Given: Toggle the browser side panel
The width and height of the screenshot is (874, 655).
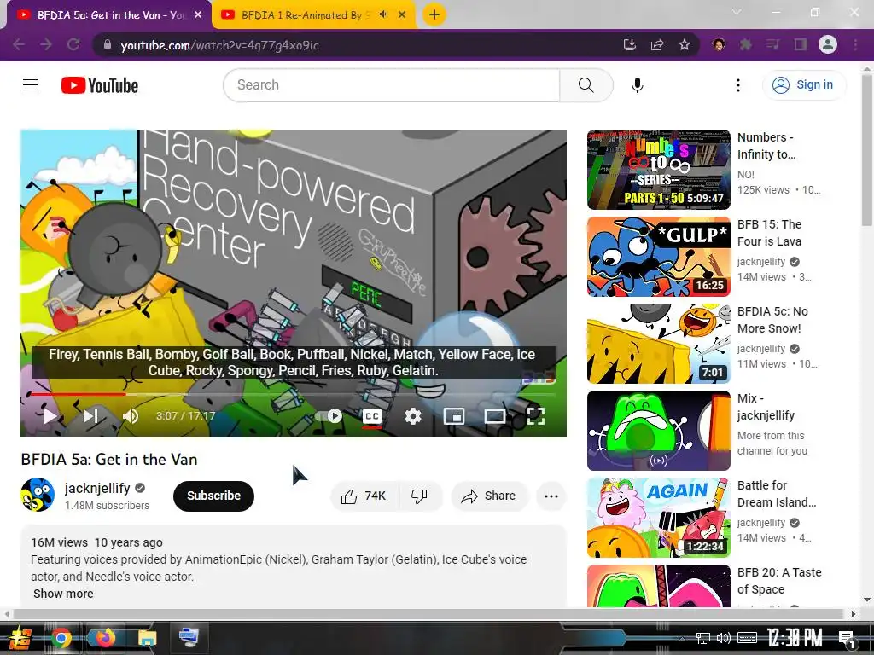Looking at the screenshot, I should 801,44.
